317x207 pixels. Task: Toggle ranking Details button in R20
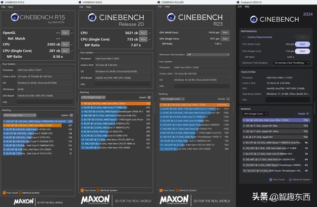pyautogui.click(x=149, y=97)
